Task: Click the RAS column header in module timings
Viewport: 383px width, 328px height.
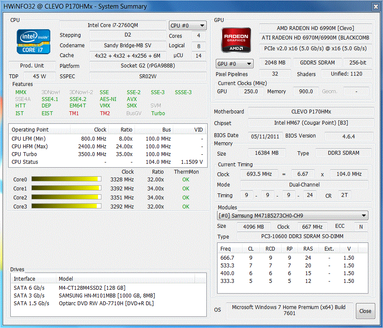Action: [x=308, y=248]
